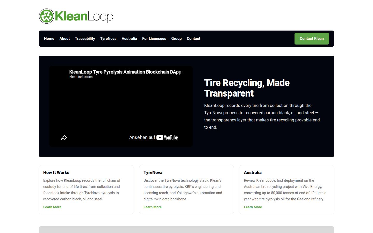
Task: Click the TyreNova card heading
Action: [x=153, y=172]
